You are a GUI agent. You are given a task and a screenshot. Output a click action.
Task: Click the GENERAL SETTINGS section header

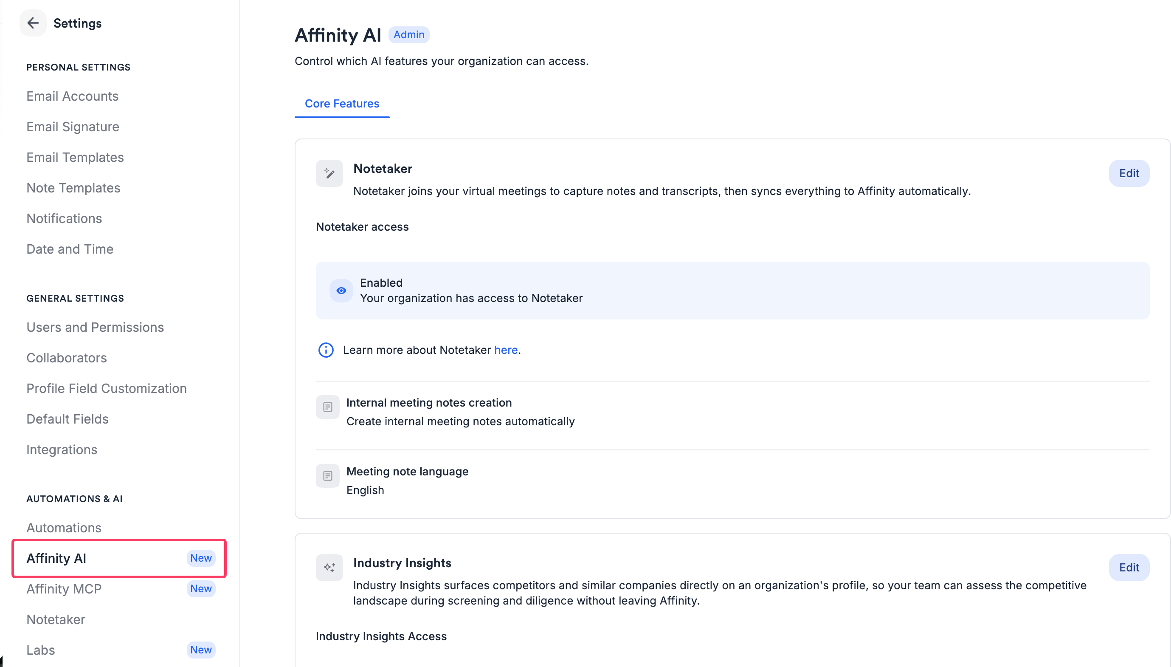tap(75, 298)
